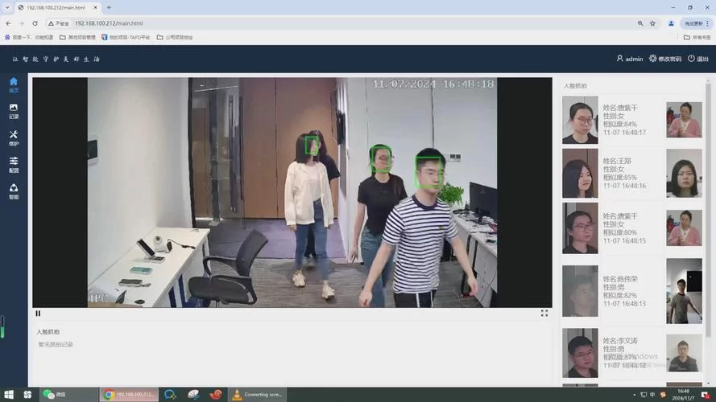Click the admin user account label

tap(630, 59)
